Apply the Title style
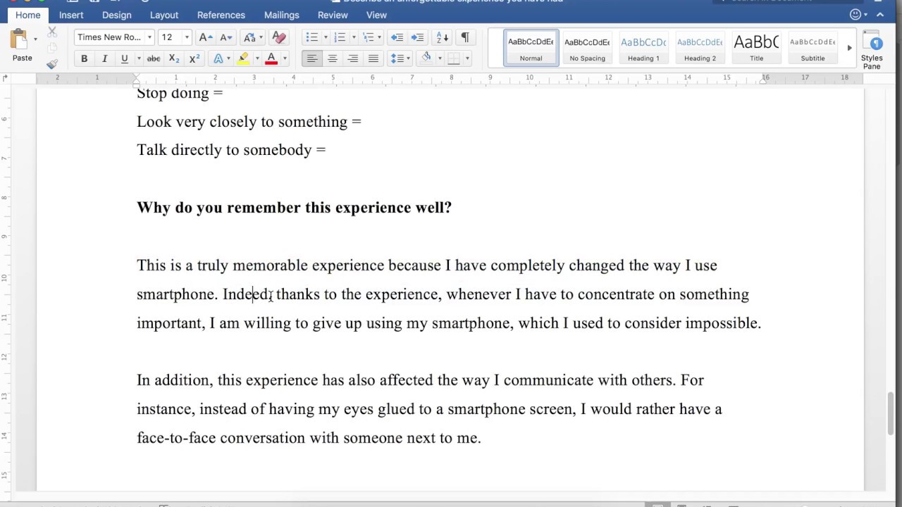Image resolution: width=902 pixels, height=507 pixels. pyautogui.click(x=756, y=47)
